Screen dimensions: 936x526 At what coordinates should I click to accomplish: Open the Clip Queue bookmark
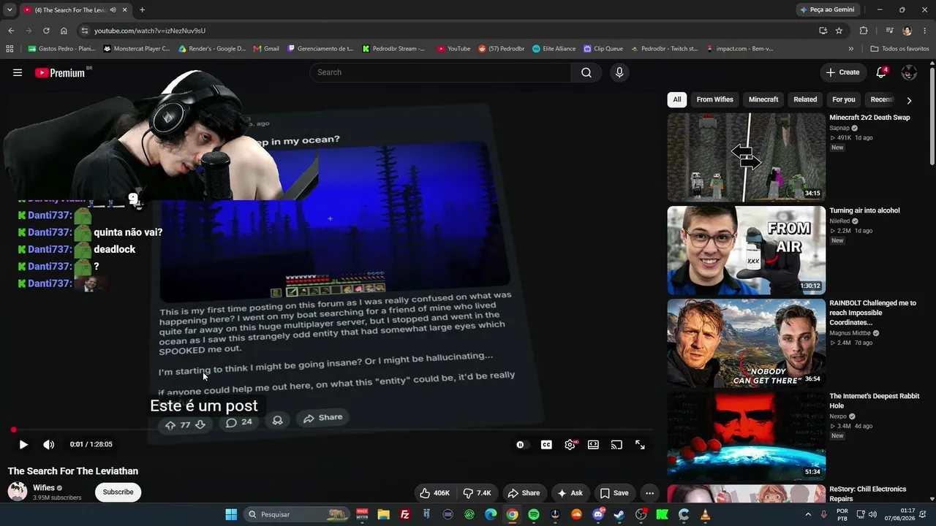(x=603, y=49)
